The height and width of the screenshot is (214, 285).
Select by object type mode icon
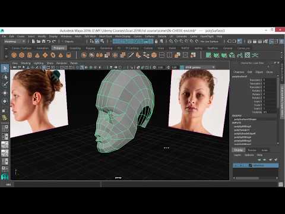(97, 41)
